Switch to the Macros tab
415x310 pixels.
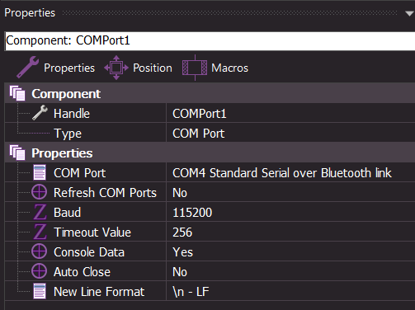(229, 68)
